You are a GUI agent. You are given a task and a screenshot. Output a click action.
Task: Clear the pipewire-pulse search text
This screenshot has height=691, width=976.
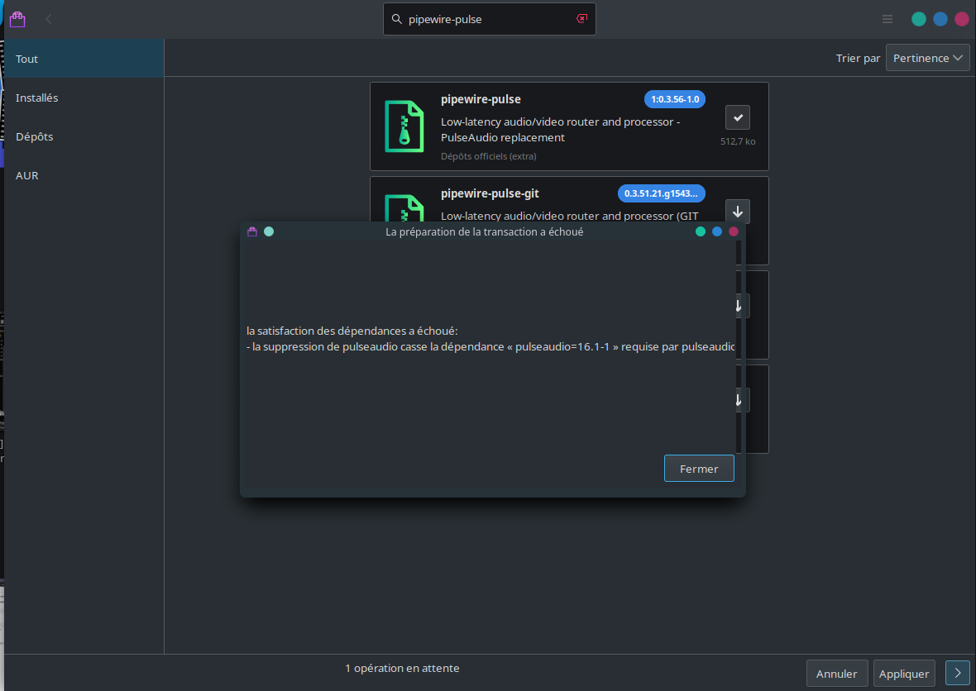coord(582,19)
